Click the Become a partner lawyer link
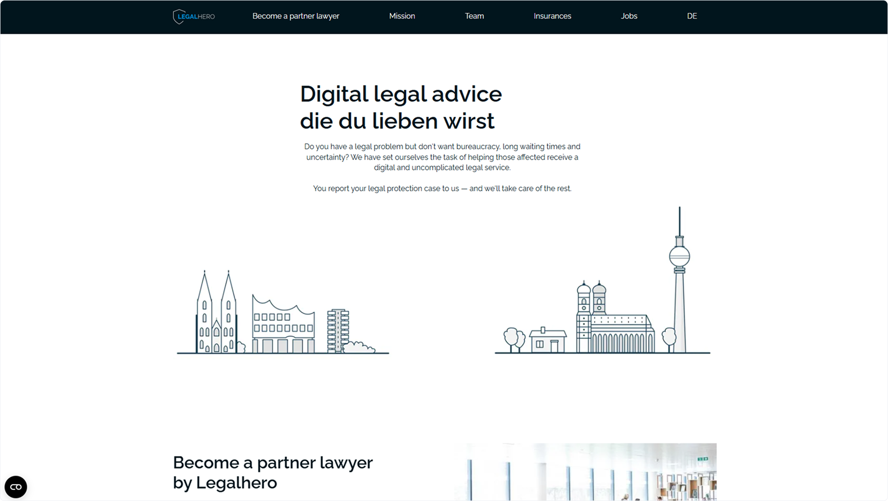 pyautogui.click(x=295, y=16)
